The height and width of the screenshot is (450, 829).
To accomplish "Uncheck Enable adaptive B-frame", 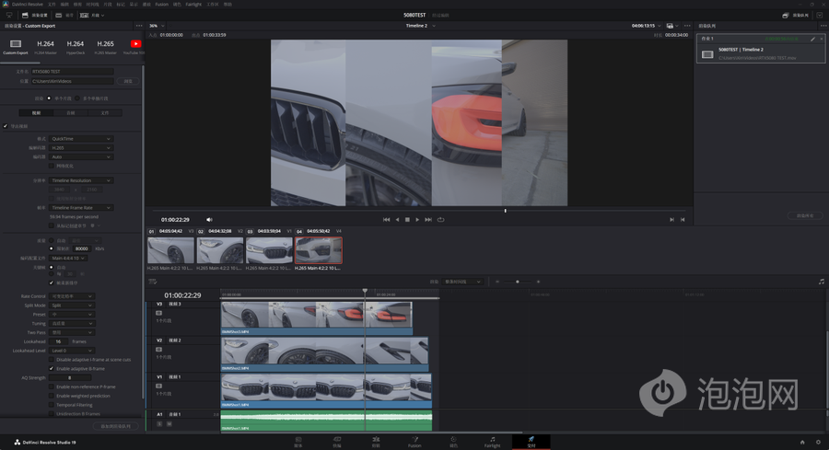I will coord(52,368).
